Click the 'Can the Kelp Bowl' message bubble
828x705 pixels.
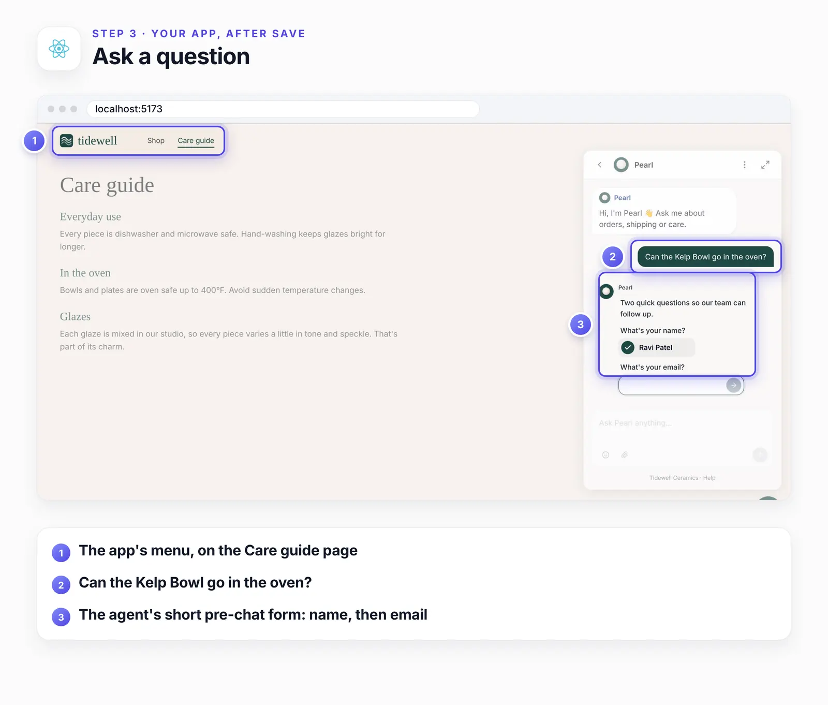[x=705, y=257]
